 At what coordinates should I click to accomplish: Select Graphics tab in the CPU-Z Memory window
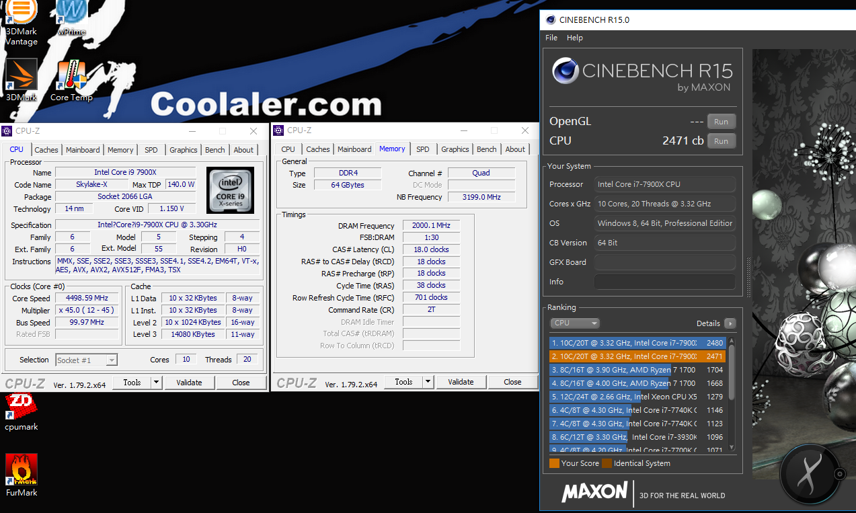455,149
